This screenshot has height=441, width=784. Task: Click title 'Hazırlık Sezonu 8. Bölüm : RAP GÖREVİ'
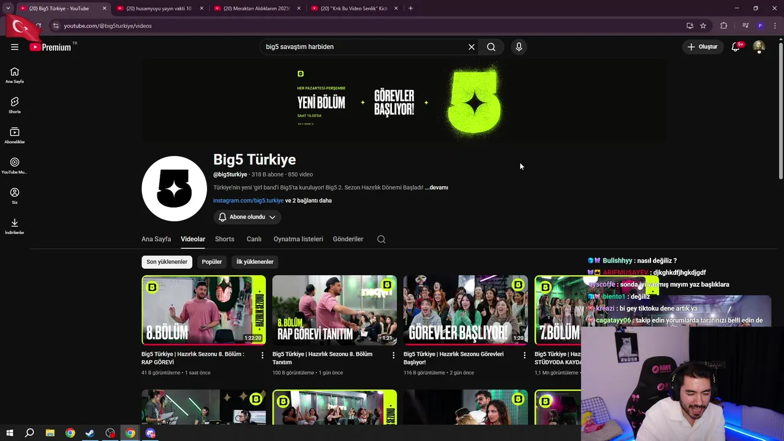(x=192, y=358)
